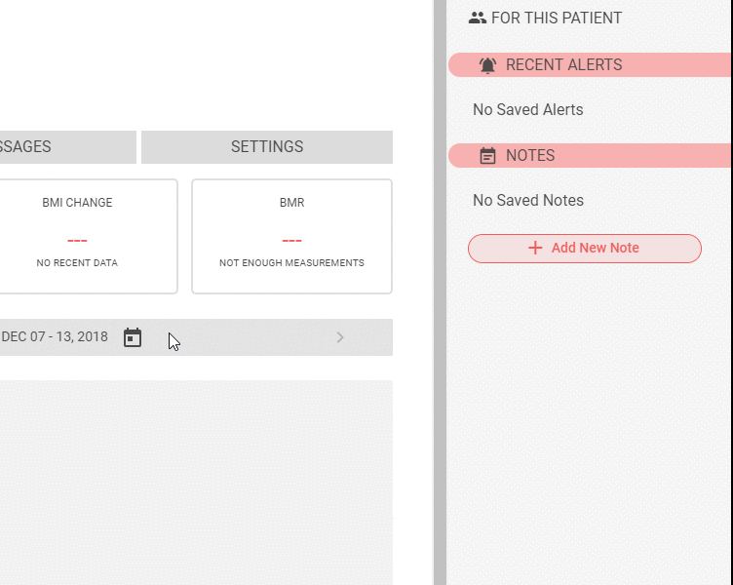This screenshot has height=585, width=733.
Task: Click the Not Enough Measurements label
Action: [x=291, y=263]
